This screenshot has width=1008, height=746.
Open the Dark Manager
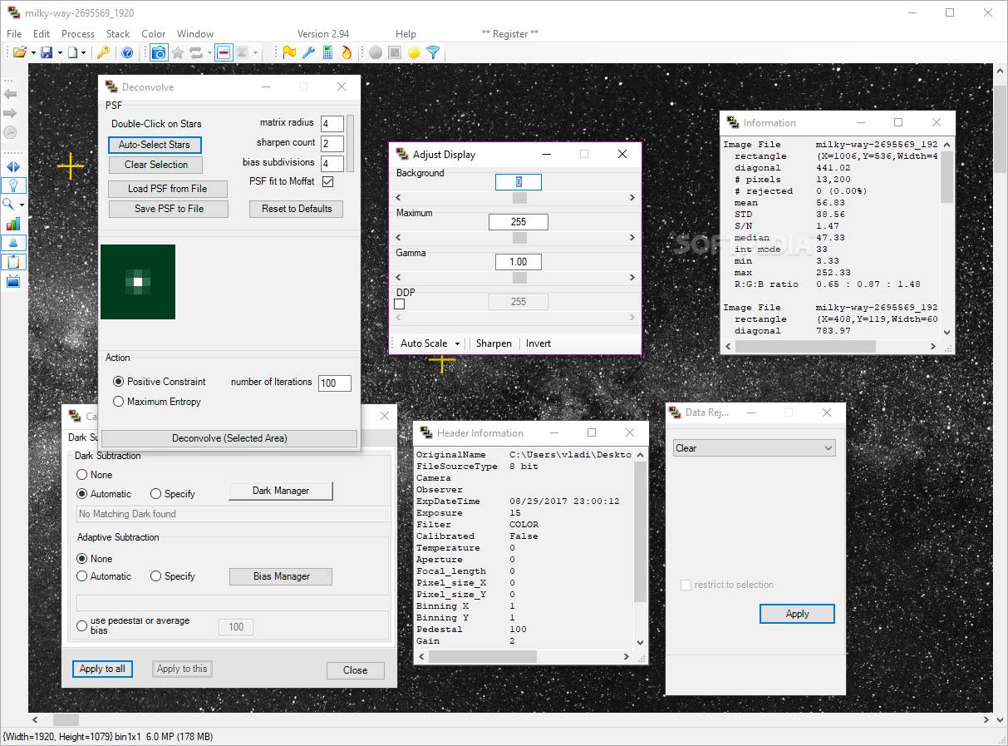281,491
